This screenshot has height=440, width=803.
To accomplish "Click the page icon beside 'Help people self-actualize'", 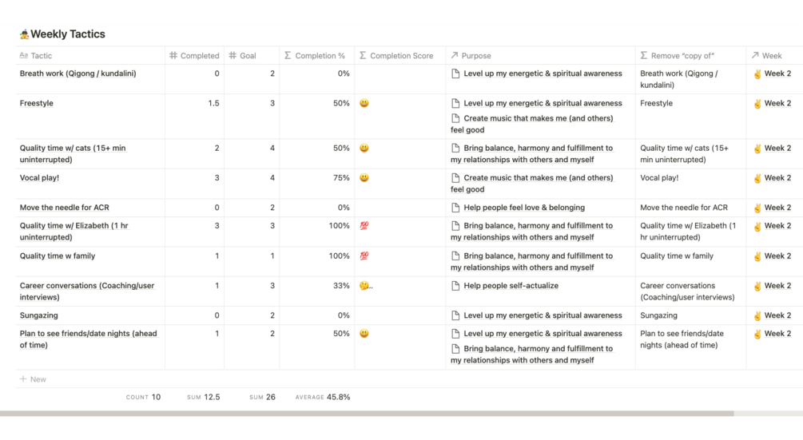I will tap(455, 286).
